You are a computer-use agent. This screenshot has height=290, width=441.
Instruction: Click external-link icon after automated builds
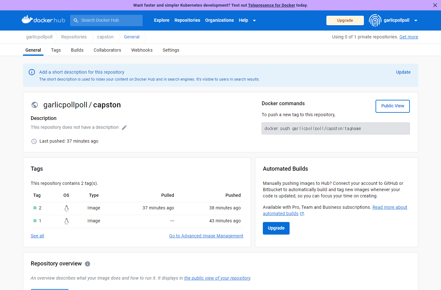(x=302, y=214)
